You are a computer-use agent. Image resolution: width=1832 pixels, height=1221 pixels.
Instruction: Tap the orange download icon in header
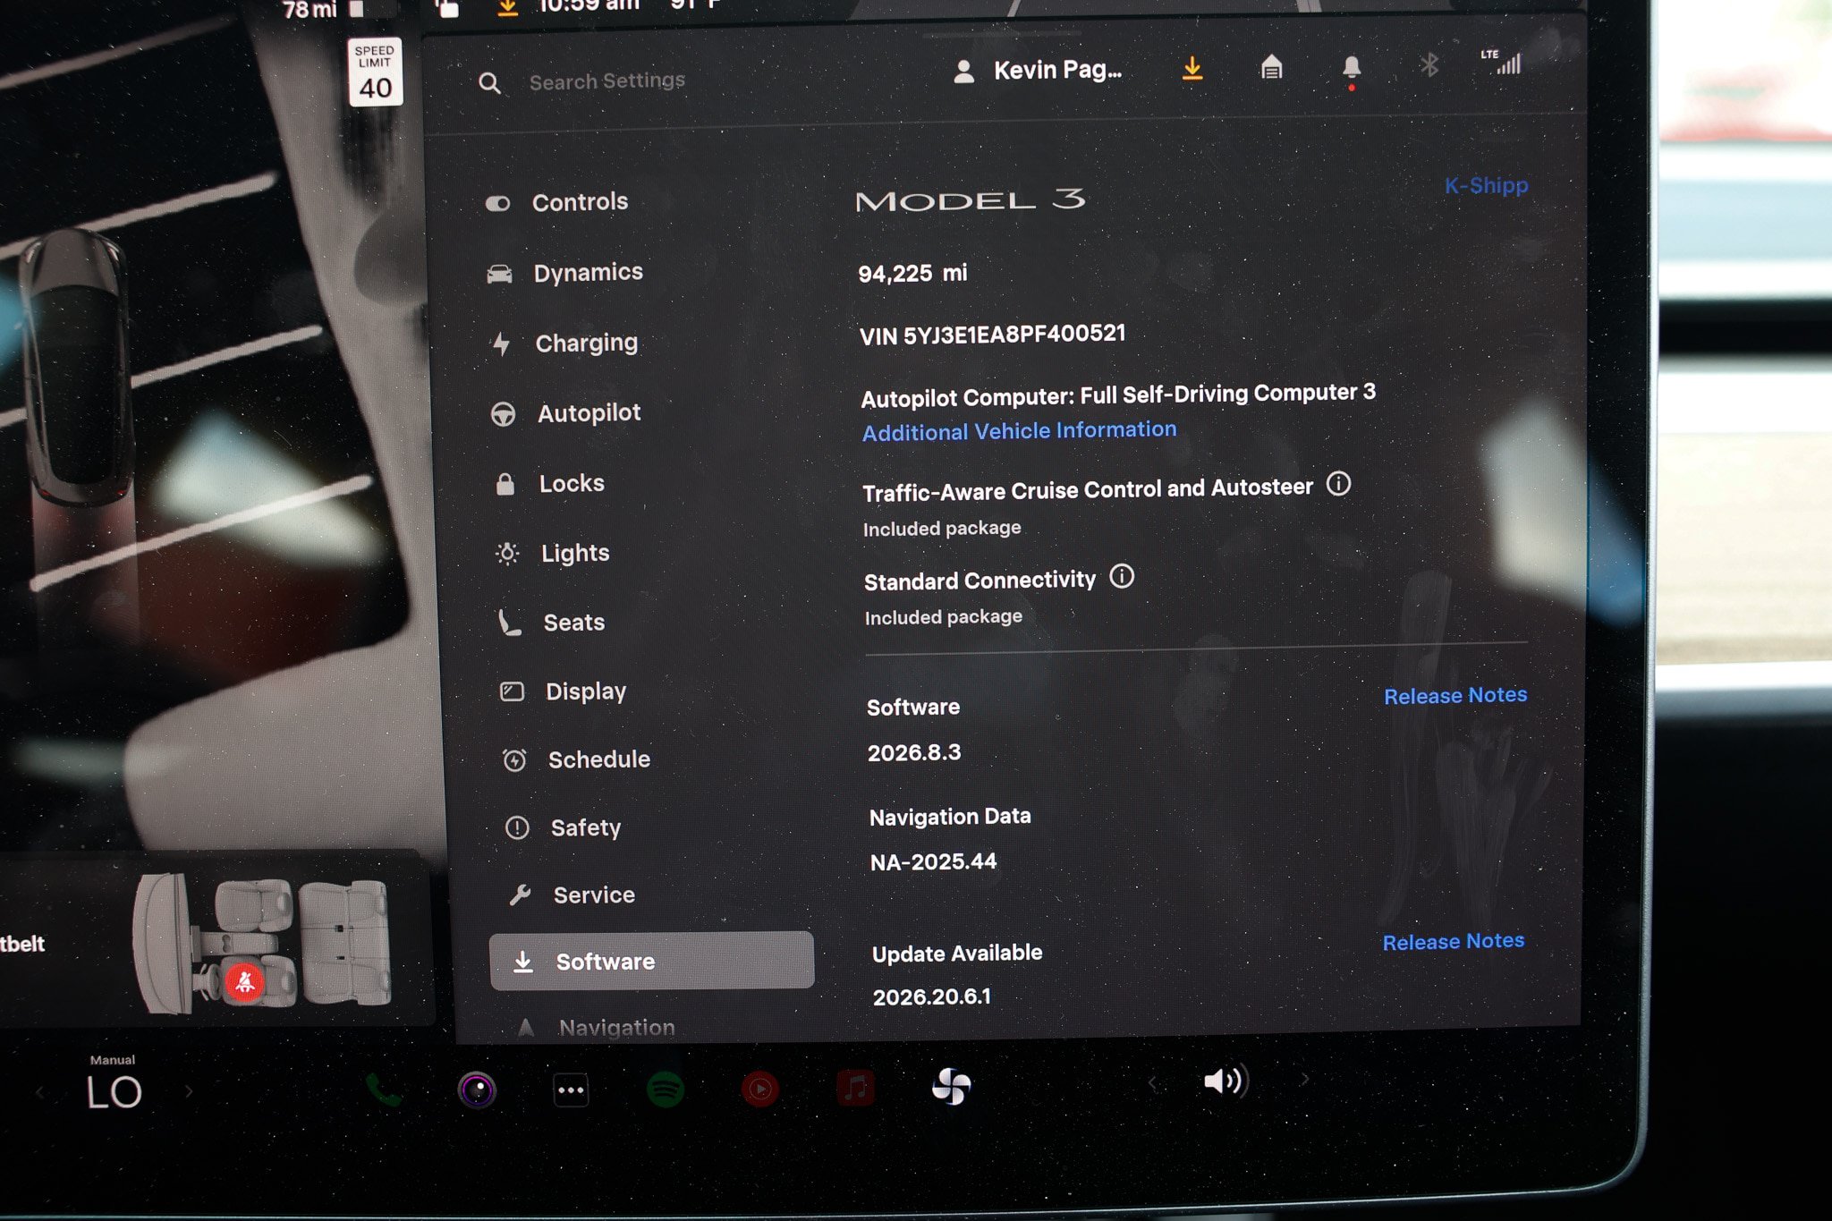click(1192, 68)
